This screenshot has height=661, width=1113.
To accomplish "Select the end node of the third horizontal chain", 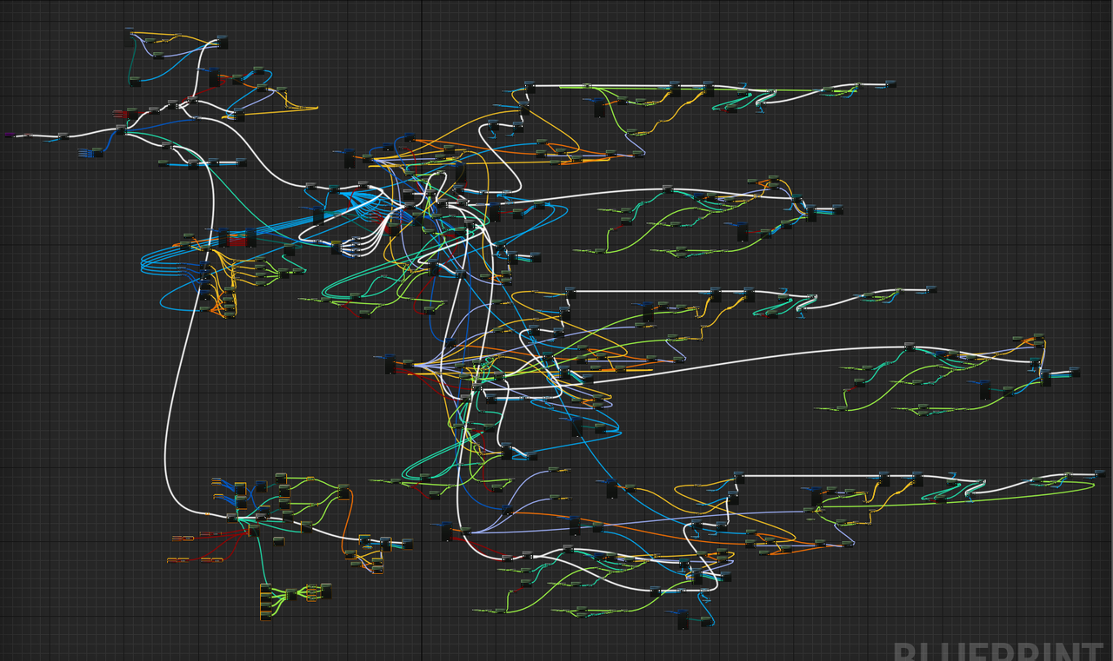I will click(930, 289).
